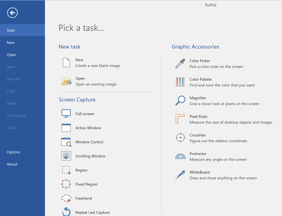Click the CrossHair title

(x=198, y=135)
